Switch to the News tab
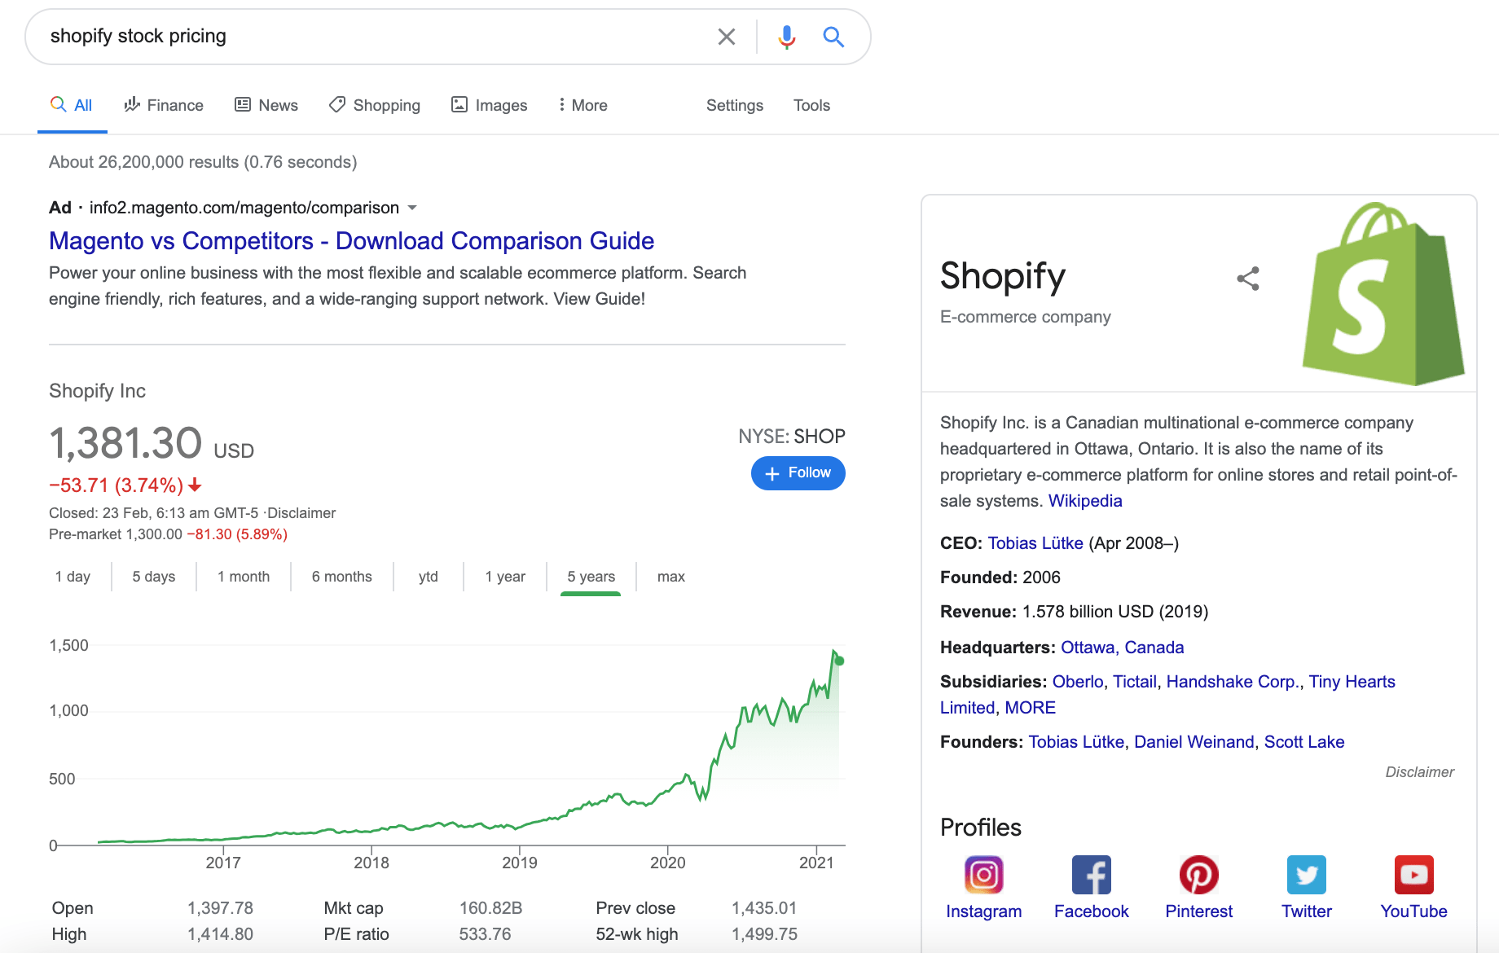The image size is (1499, 953). click(266, 105)
